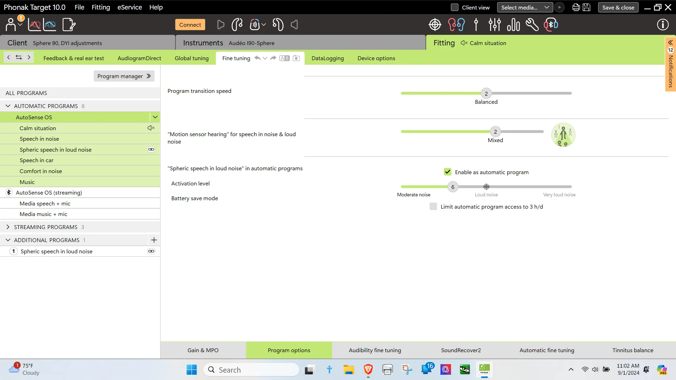Collapse the Additional Programs section
Viewport: 676px width, 380px height.
[8, 240]
